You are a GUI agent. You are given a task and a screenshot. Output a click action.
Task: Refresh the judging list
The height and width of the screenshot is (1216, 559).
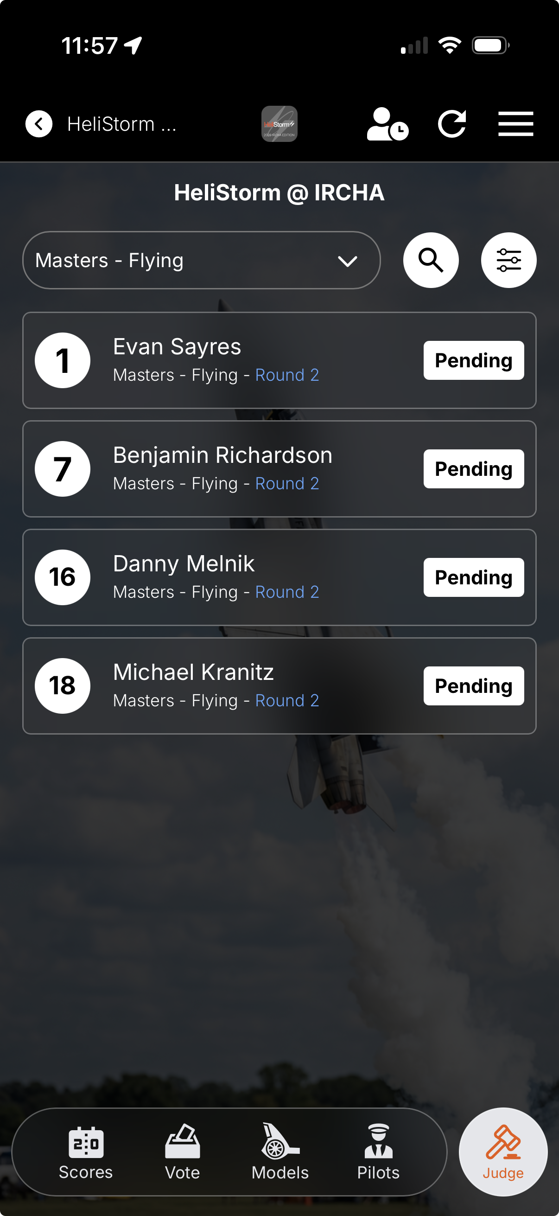point(452,124)
